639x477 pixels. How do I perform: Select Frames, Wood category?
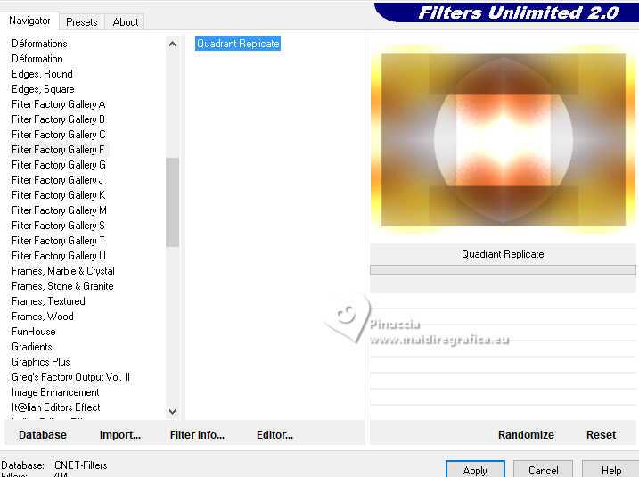pos(43,317)
